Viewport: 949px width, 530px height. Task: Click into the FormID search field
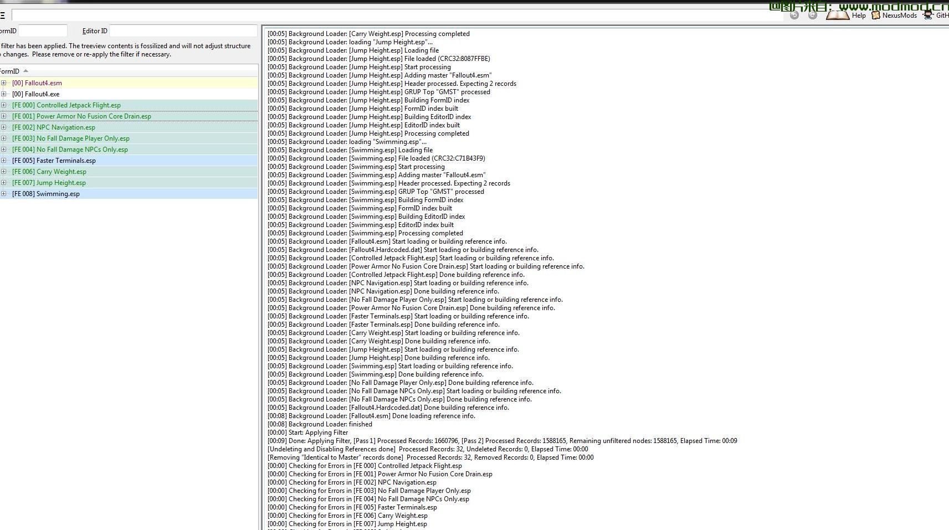43,31
